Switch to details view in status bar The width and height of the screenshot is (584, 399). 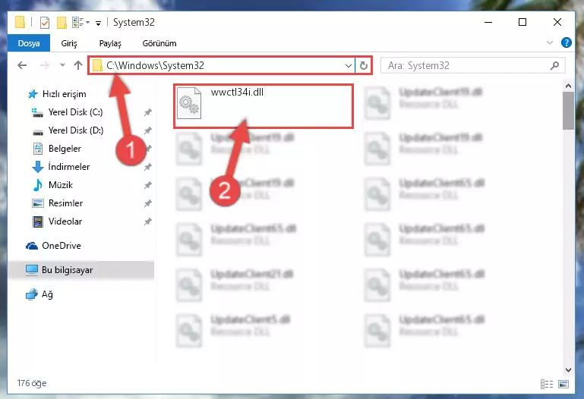(x=546, y=384)
